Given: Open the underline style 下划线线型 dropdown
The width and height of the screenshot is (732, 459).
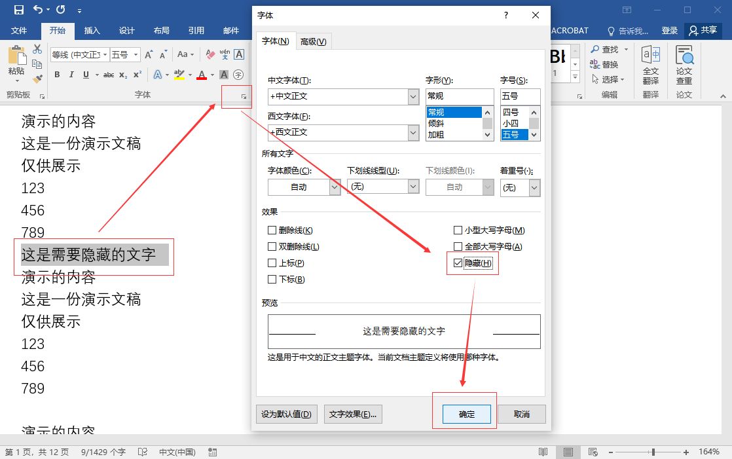Looking at the screenshot, I should 413,187.
